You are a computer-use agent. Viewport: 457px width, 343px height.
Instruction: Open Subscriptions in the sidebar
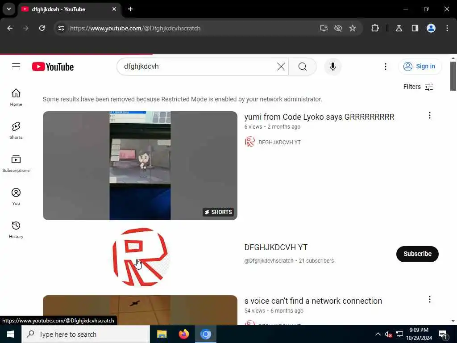point(16,163)
